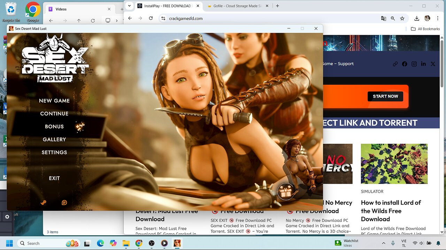Open the Support link in site header
This screenshot has height=250, width=446.
(346, 64)
